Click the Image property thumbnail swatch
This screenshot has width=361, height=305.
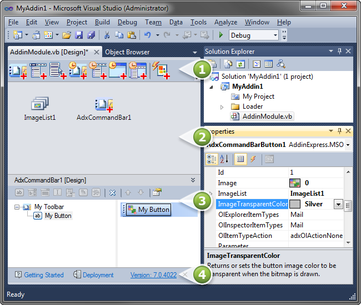click(x=295, y=183)
